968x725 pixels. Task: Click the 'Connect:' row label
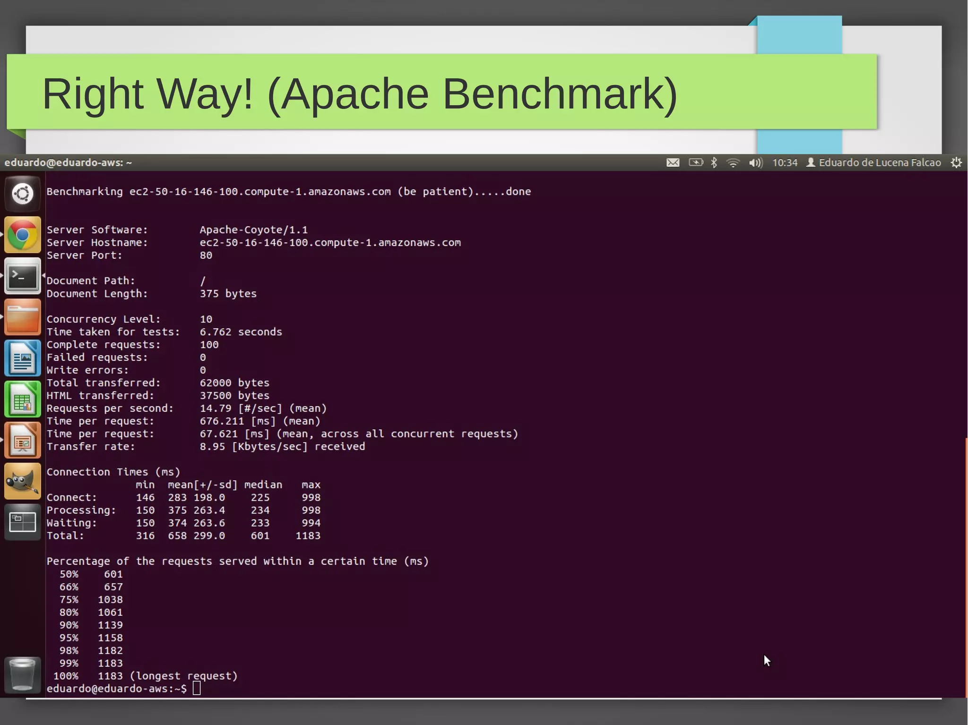click(71, 498)
